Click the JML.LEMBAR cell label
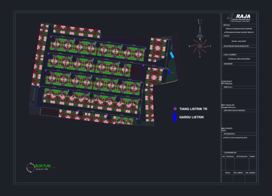 pos(250,173)
